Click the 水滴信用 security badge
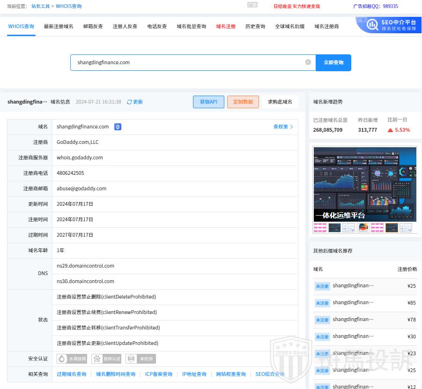The height and width of the screenshot is (389, 422). click(72, 359)
